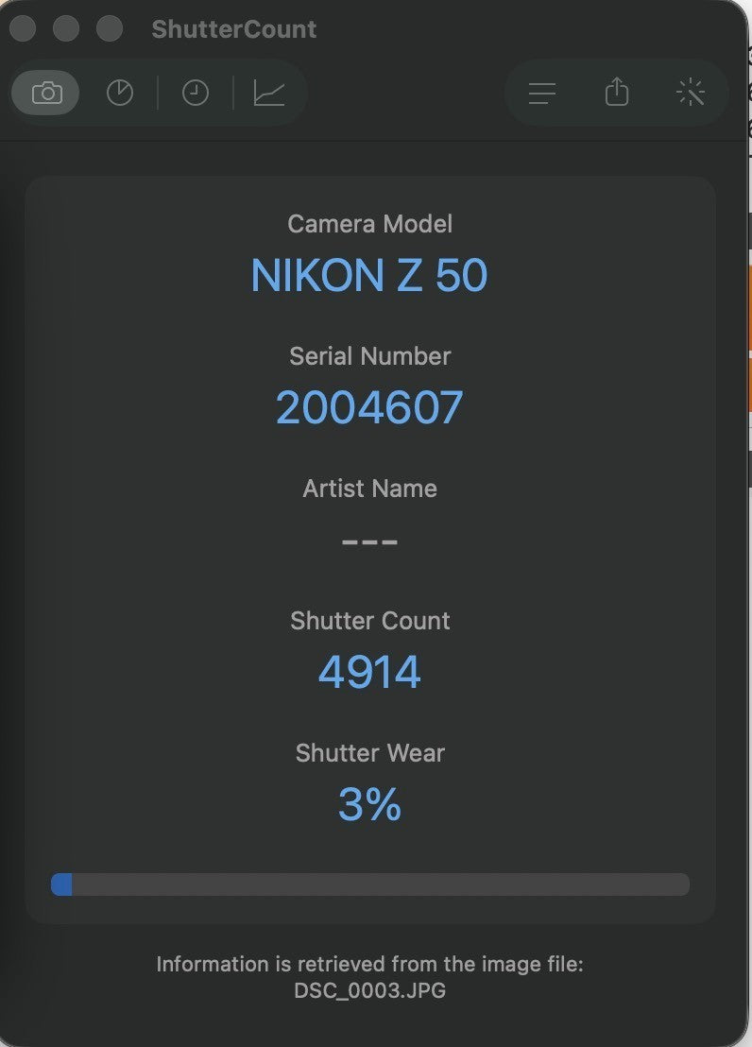Click the Artist Name placeholder dashes

coord(369,541)
